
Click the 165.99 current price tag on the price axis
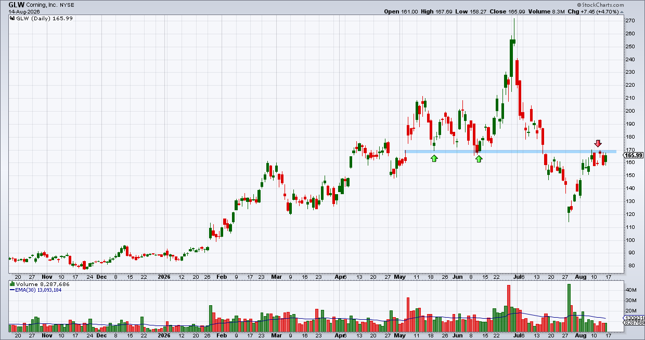pyautogui.click(x=634, y=155)
